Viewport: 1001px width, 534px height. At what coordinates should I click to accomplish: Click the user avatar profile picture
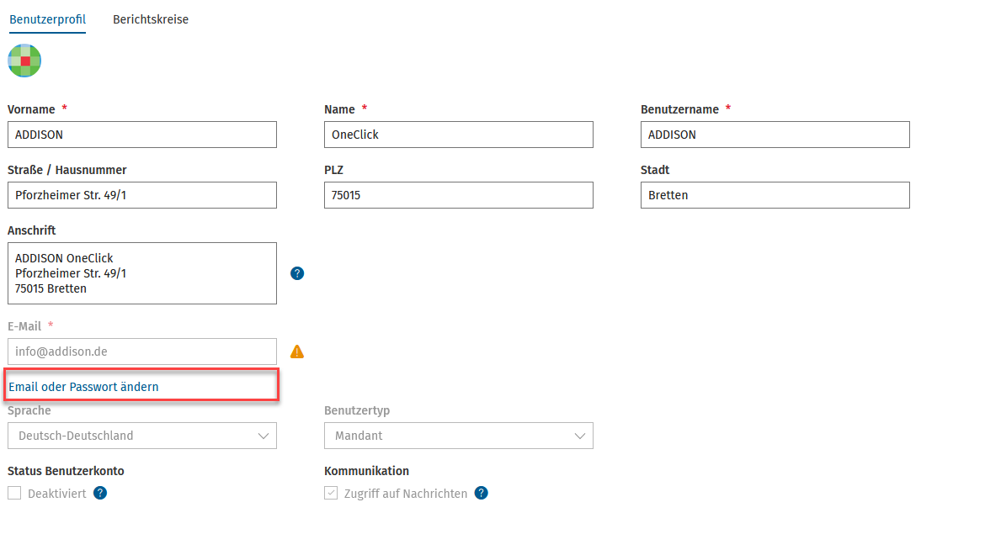pos(24,61)
